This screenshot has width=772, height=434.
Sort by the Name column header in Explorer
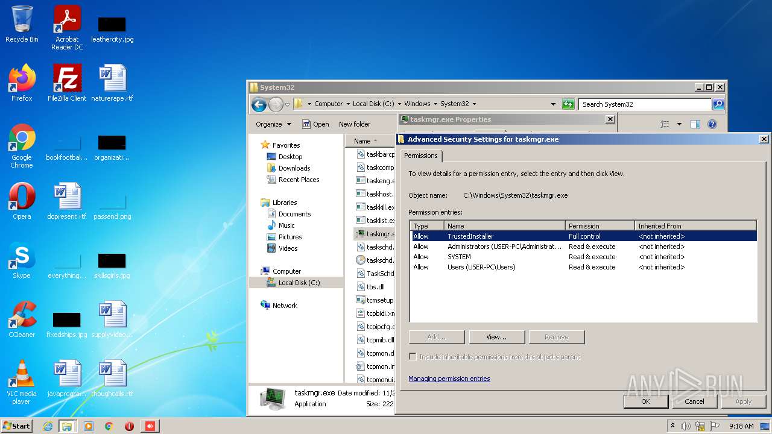369,141
